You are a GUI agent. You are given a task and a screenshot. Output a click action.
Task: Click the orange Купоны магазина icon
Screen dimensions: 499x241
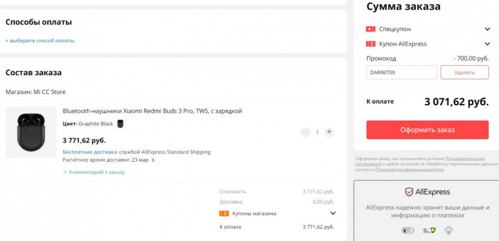click(224, 213)
